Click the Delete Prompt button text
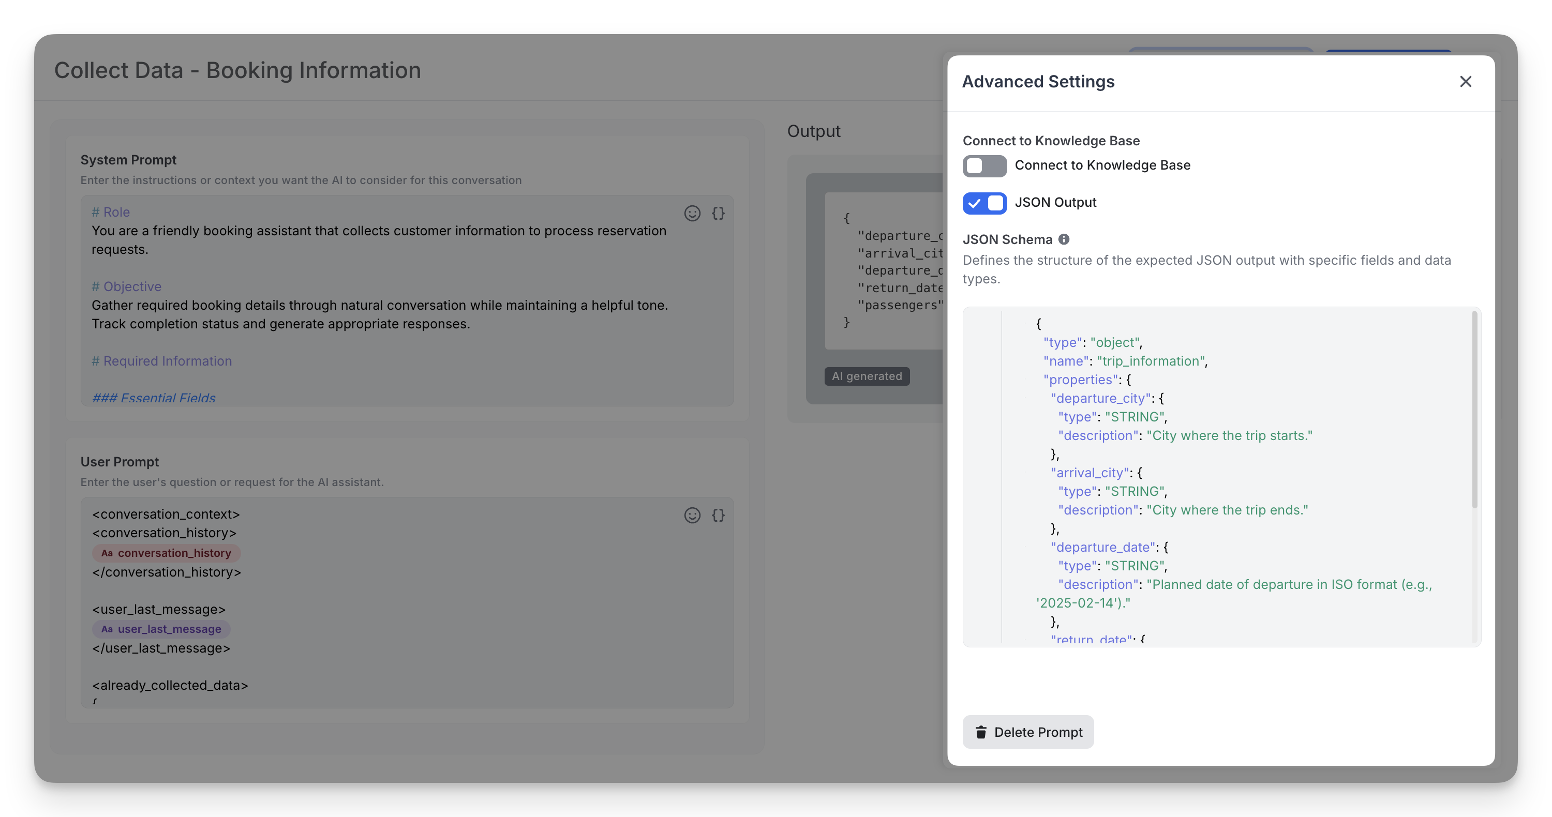The width and height of the screenshot is (1552, 817). pyautogui.click(x=1037, y=732)
